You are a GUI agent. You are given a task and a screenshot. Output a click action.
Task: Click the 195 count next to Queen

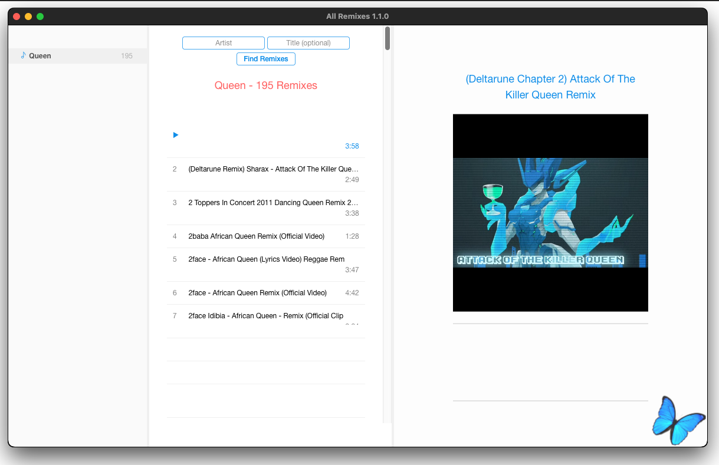point(127,56)
